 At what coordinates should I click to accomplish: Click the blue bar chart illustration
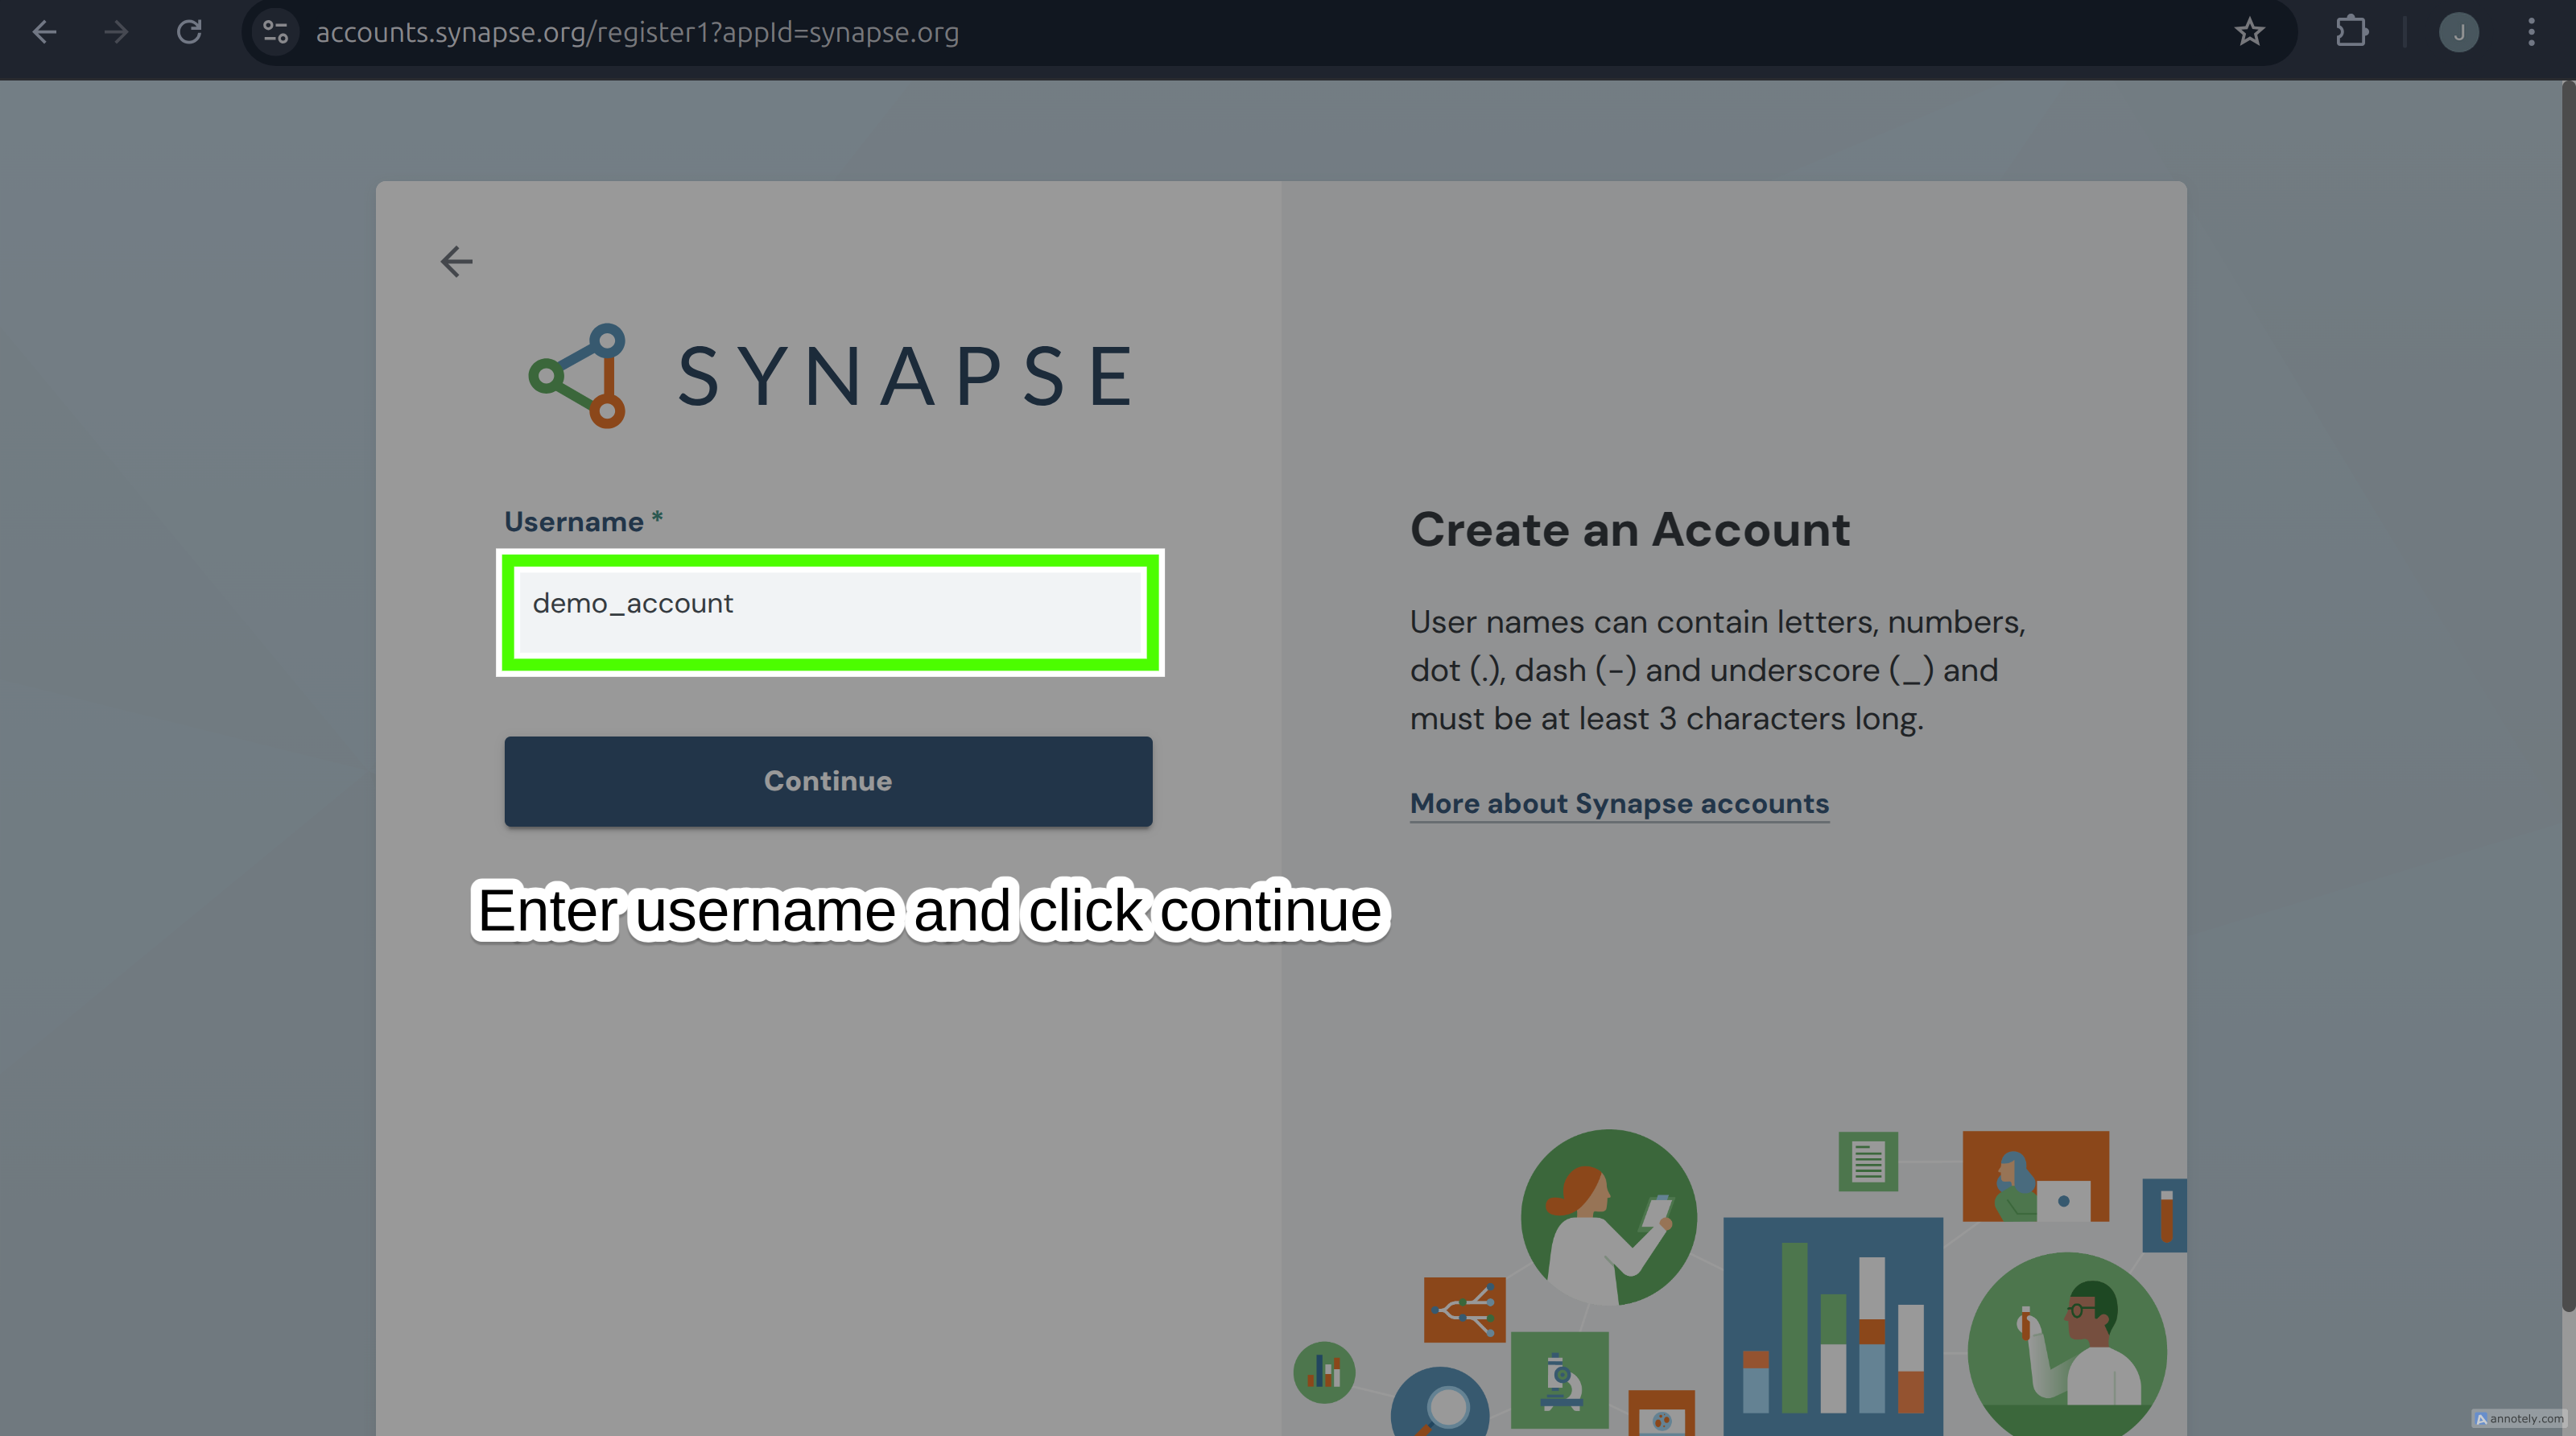pyautogui.click(x=1832, y=1325)
